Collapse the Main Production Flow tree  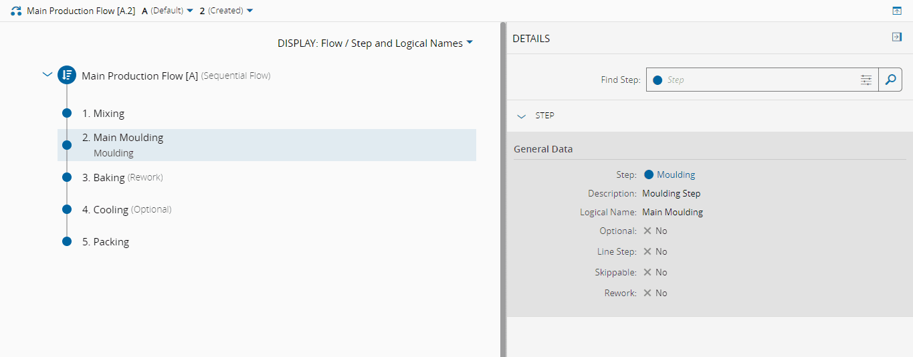coord(47,75)
